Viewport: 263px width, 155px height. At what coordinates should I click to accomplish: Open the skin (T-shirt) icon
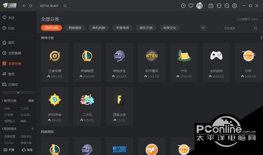219,6
